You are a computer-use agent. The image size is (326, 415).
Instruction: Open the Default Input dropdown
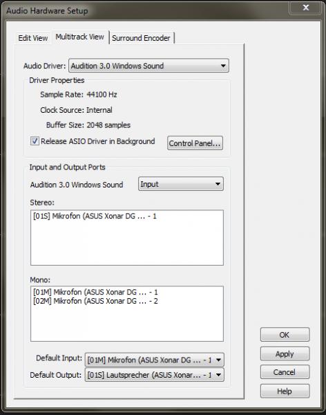pyautogui.click(x=155, y=360)
